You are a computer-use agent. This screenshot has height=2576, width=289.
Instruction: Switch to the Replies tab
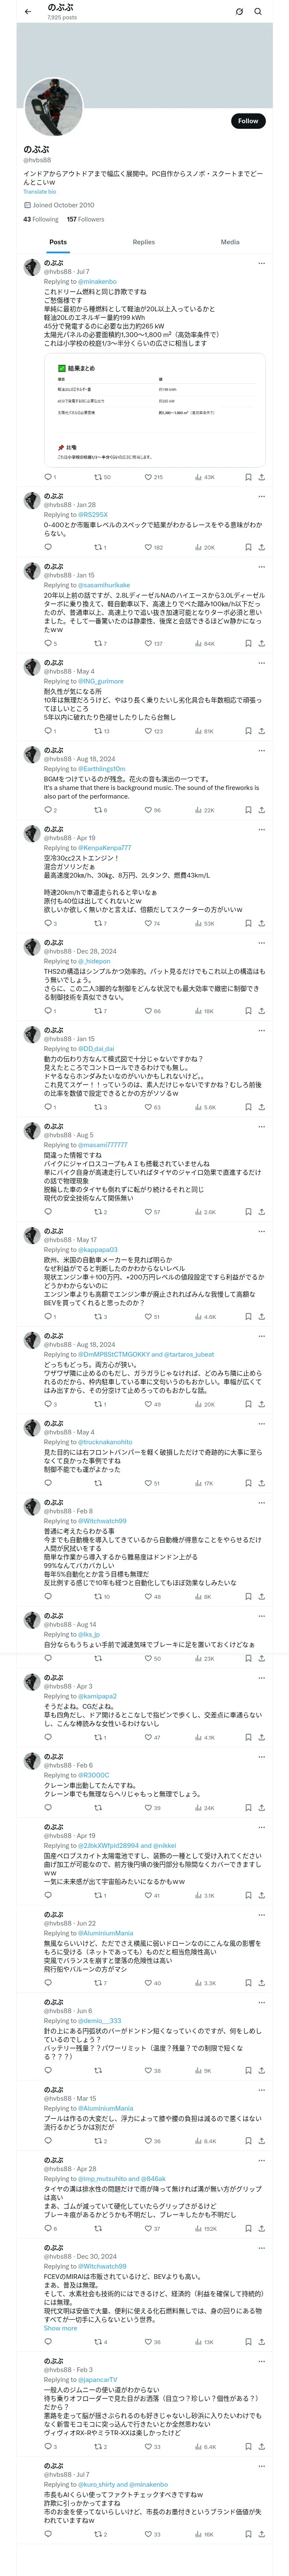click(x=143, y=242)
